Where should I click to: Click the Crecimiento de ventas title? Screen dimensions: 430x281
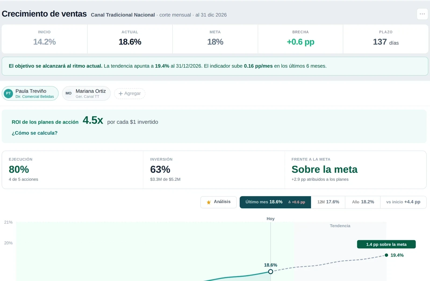pos(44,14)
